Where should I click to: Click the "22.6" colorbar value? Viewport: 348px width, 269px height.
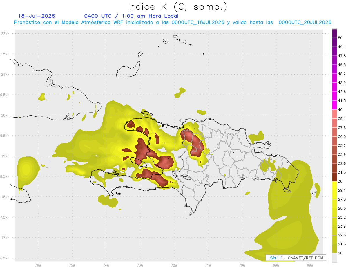(x=342, y=235)
